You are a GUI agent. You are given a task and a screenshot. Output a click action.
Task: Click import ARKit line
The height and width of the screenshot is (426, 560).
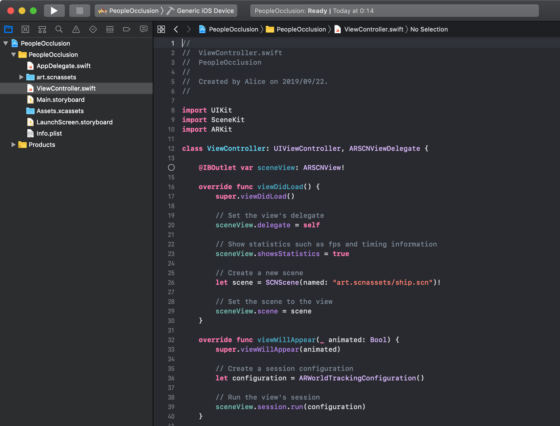coord(207,129)
